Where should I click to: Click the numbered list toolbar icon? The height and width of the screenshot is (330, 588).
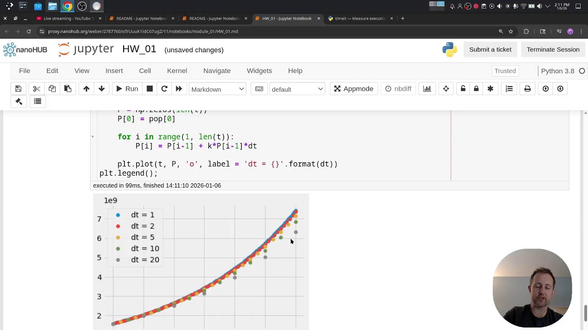(509, 89)
